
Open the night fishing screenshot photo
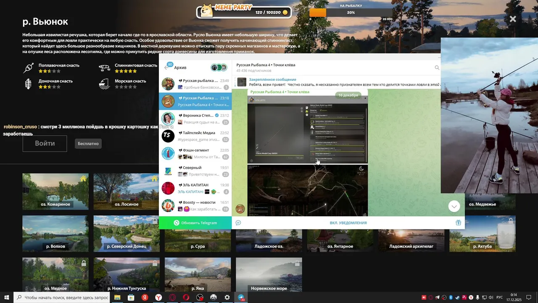(307, 190)
